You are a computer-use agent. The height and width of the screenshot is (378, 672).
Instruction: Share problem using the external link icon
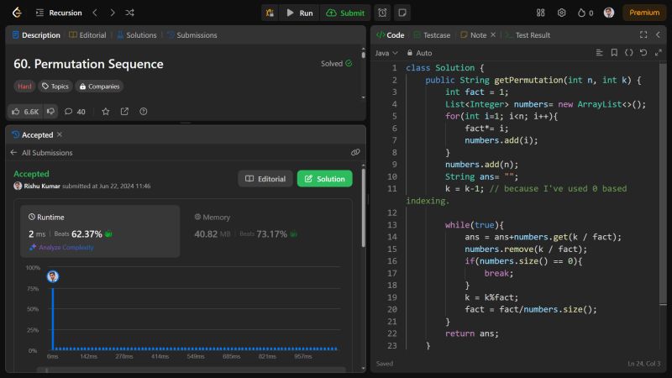click(124, 111)
